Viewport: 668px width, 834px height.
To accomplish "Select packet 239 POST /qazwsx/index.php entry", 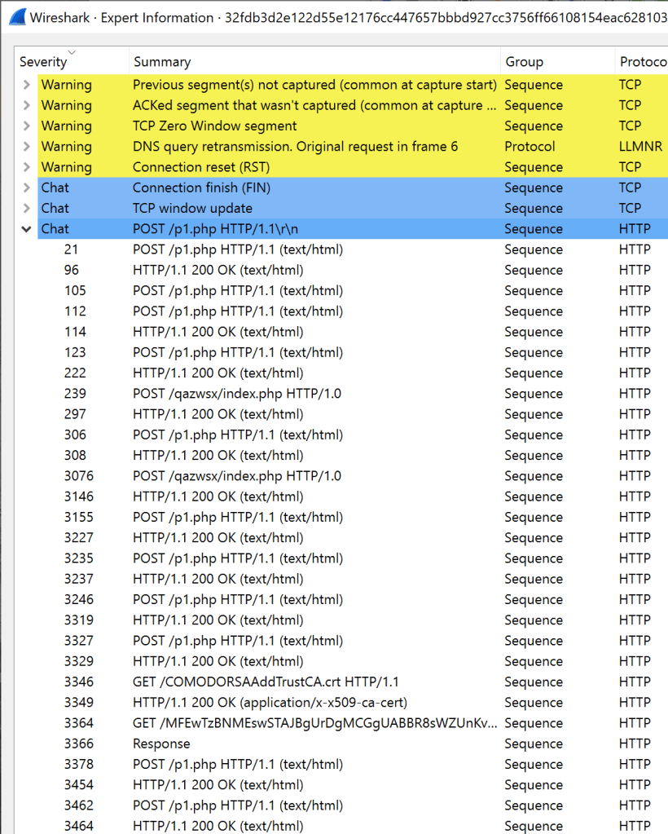I will 236,394.
